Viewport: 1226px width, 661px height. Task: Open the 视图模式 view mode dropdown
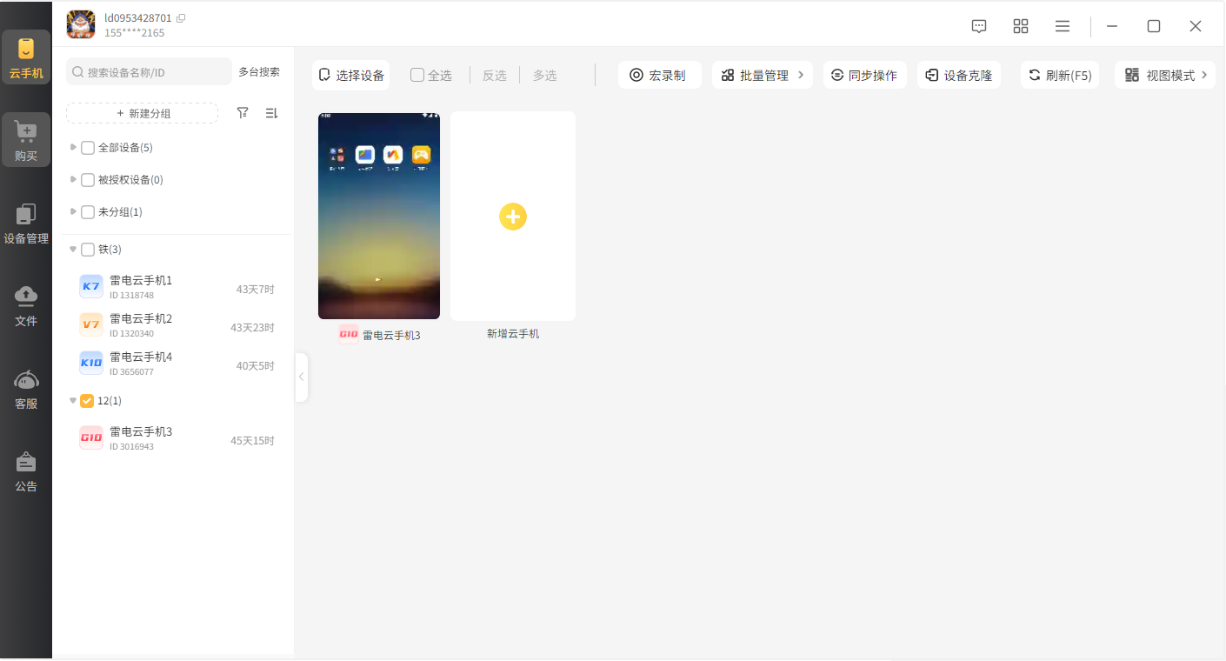tap(1165, 76)
